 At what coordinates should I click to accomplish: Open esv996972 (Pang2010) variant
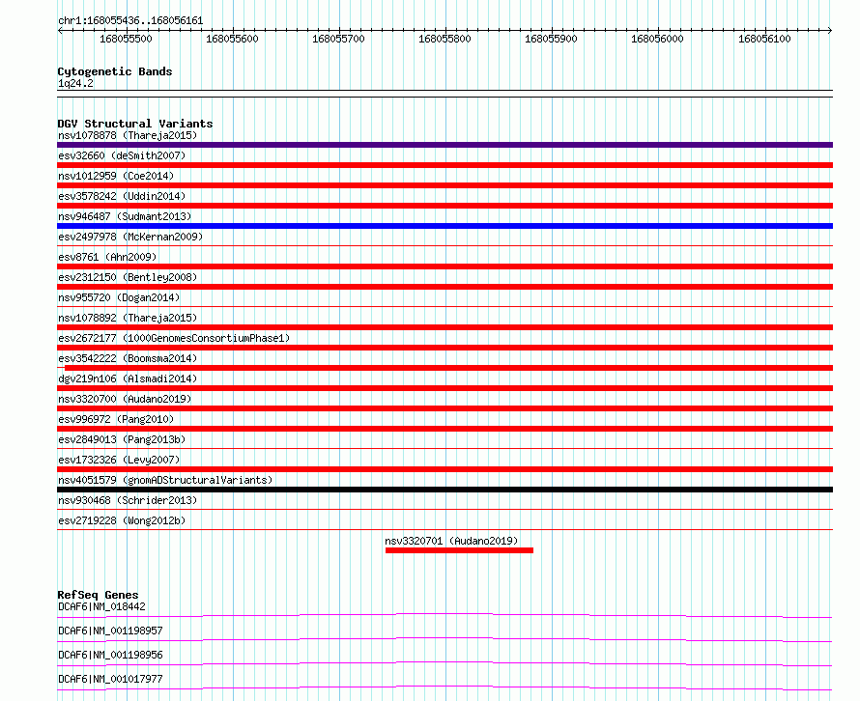point(116,419)
